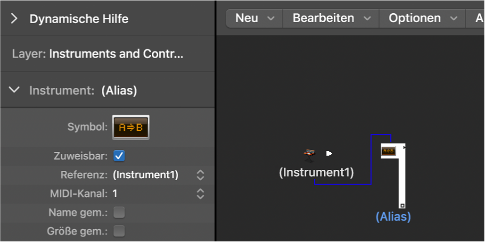This screenshot has width=485, height=242.
Task: Expand the Dynamische Hilfe section
Action: (x=14, y=19)
